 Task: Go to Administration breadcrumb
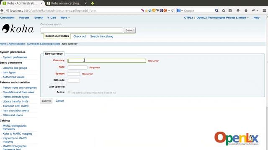click(x=17, y=44)
